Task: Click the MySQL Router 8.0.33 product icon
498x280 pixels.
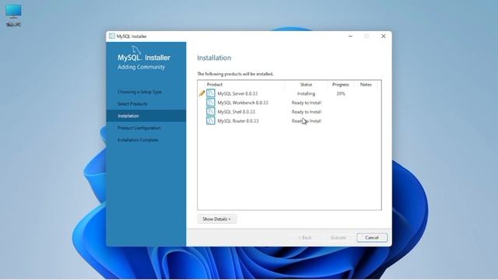Action: pyautogui.click(x=211, y=121)
